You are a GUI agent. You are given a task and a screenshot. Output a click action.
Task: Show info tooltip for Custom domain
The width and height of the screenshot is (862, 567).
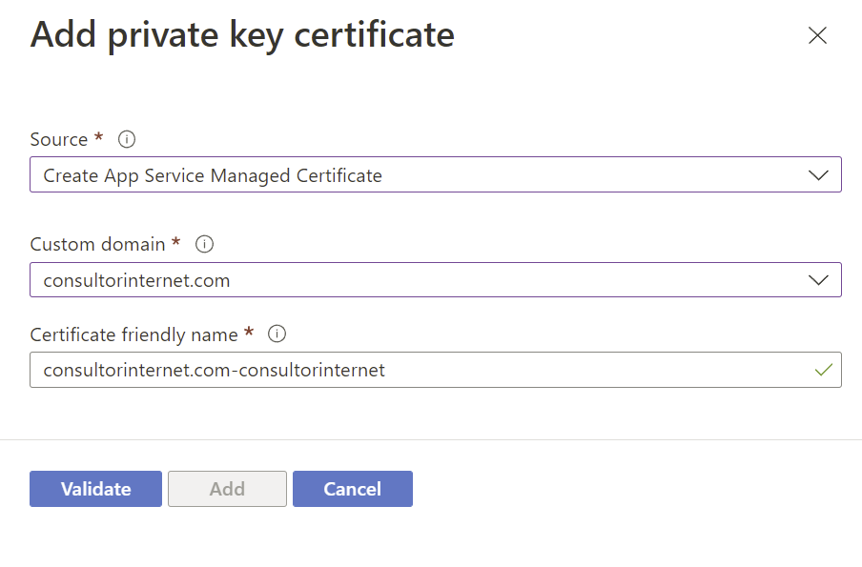click(204, 244)
